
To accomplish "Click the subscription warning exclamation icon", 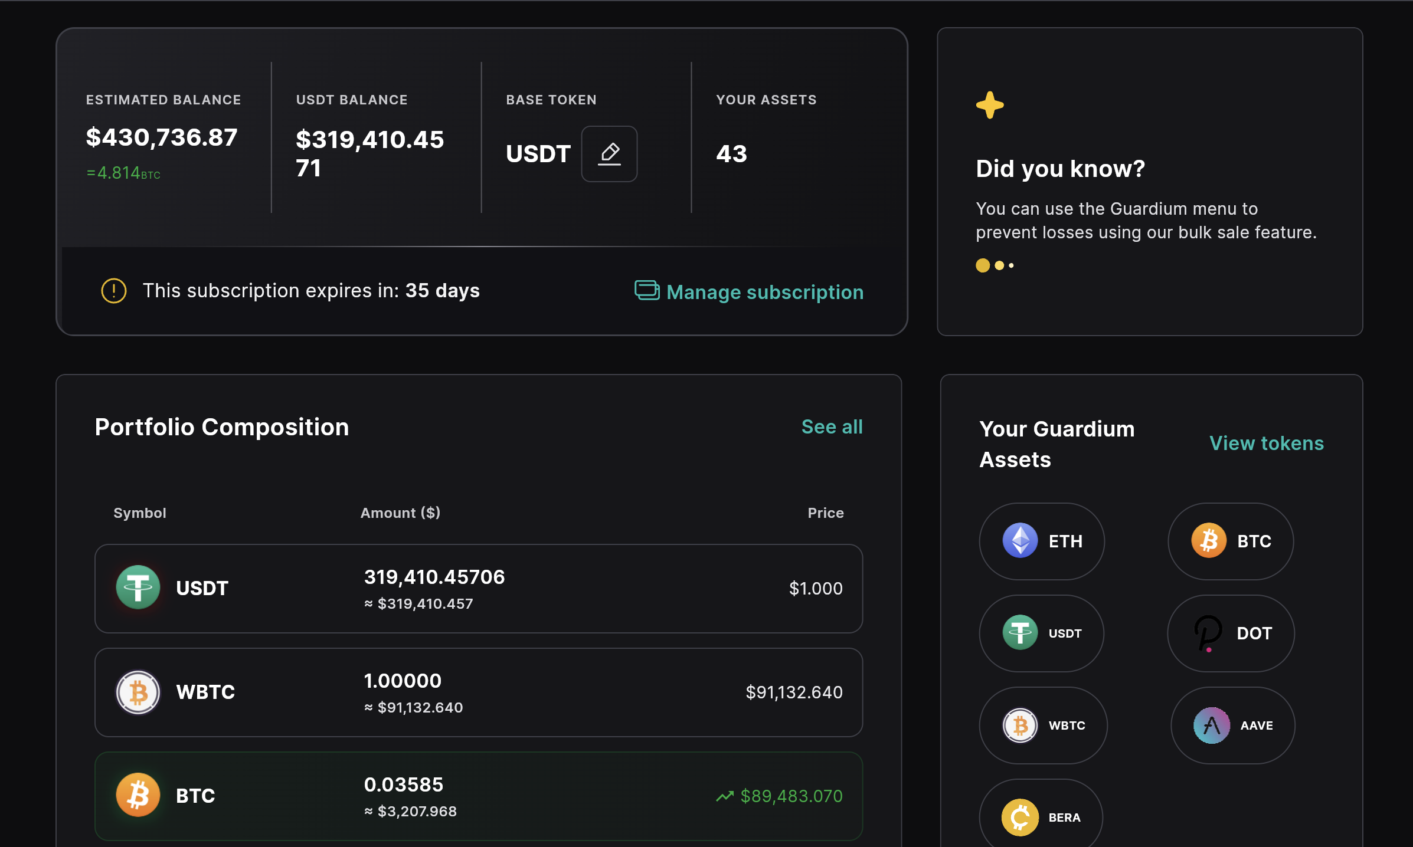I will click(x=114, y=291).
